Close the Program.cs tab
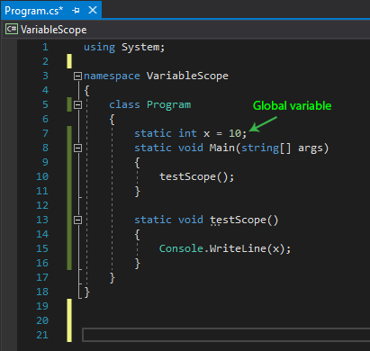The height and width of the screenshot is (351, 370). [x=93, y=10]
